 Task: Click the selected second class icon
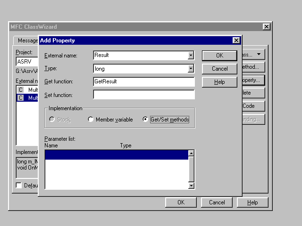click(20, 97)
